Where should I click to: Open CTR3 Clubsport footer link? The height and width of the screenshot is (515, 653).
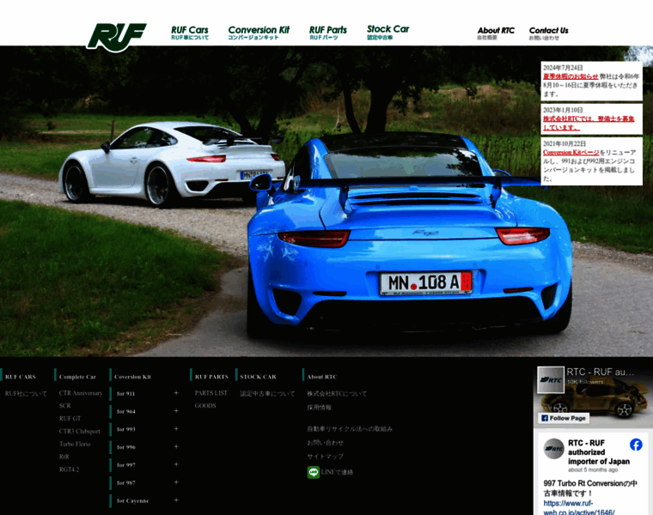click(x=80, y=432)
